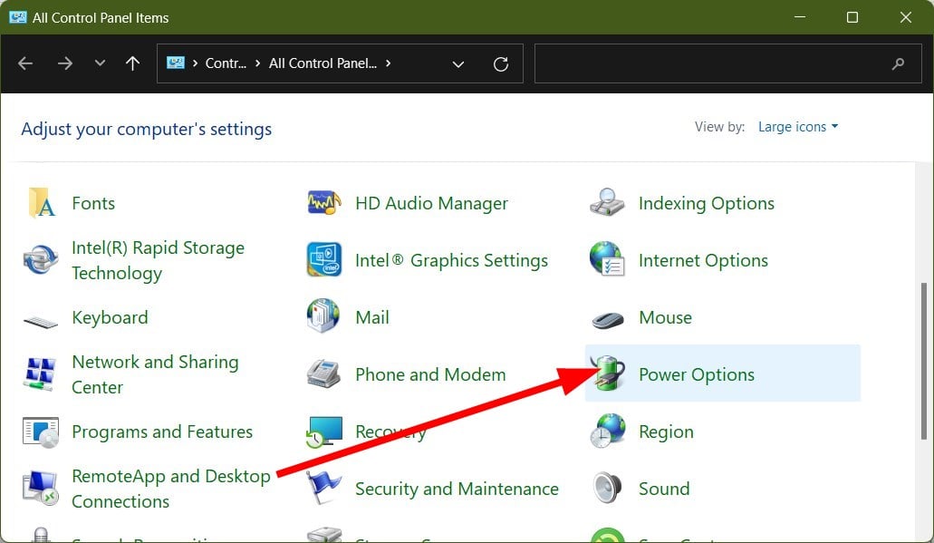Viewport: 934px width, 543px height.
Task: Open the Keyboard link
Action: coord(110,317)
